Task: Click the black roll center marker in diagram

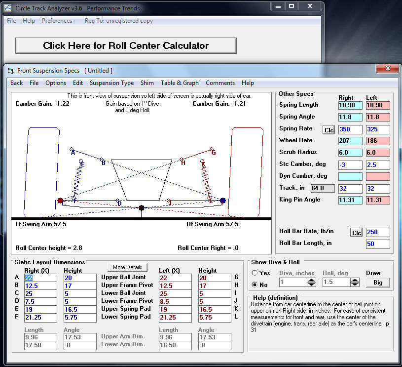Action: click(141, 208)
